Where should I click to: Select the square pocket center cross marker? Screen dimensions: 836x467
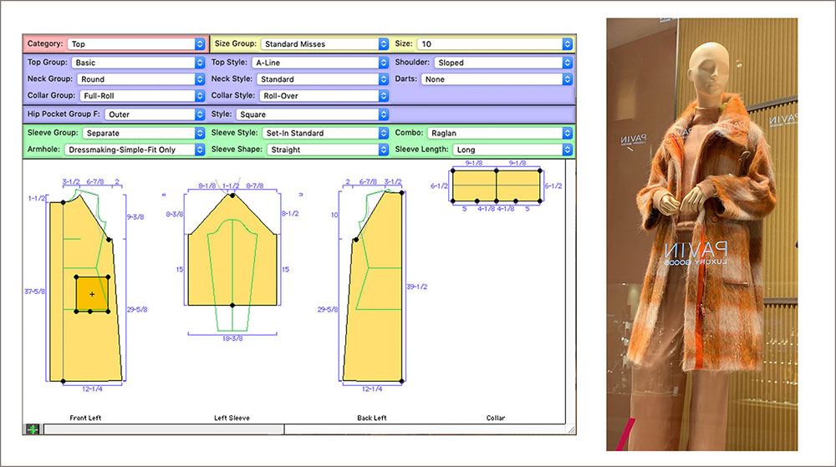click(x=92, y=294)
